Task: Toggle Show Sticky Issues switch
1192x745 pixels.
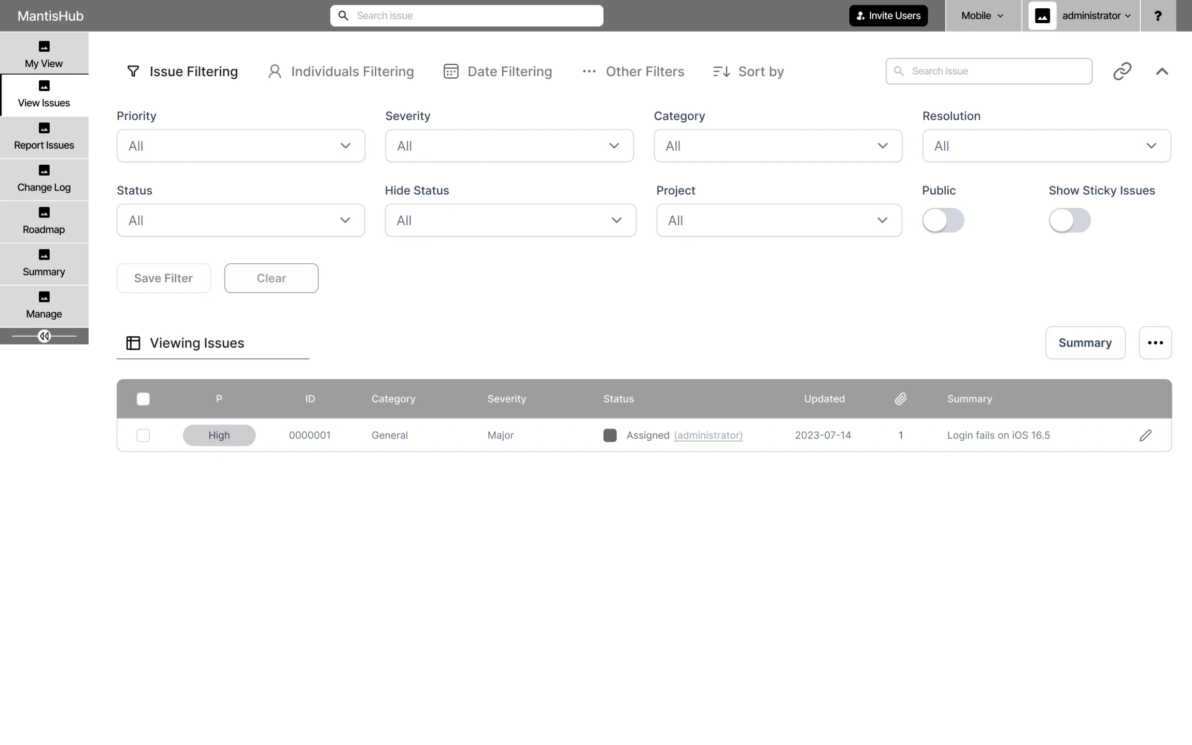Action: tap(1069, 220)
